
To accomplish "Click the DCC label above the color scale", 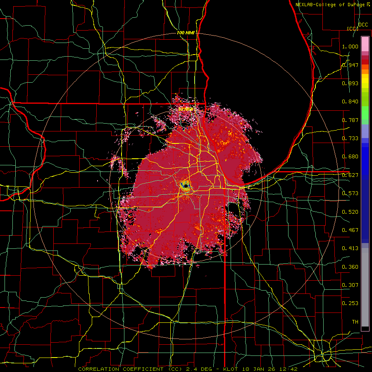I will tap(363, 25).
